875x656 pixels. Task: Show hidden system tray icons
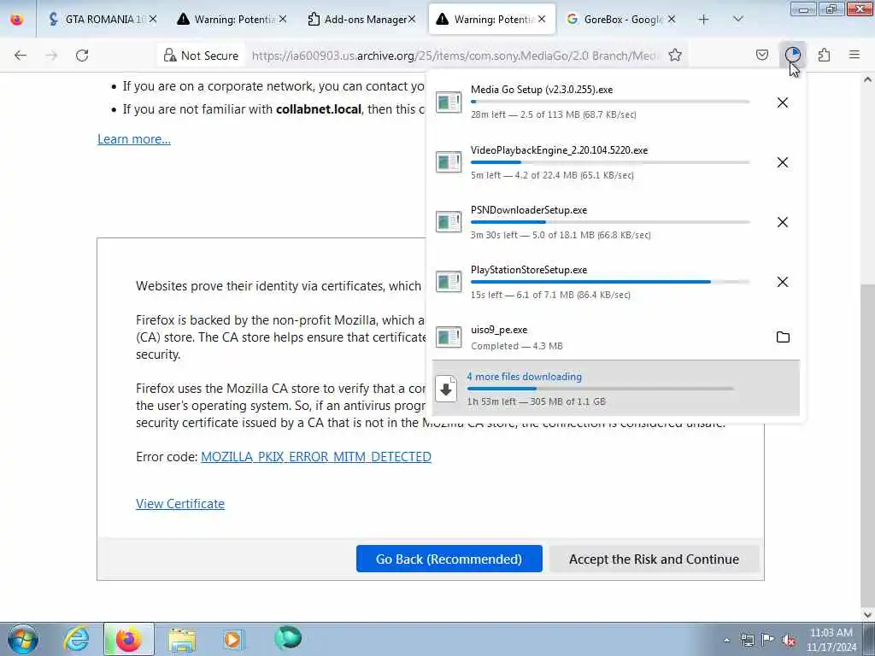(x=726, y=640)
